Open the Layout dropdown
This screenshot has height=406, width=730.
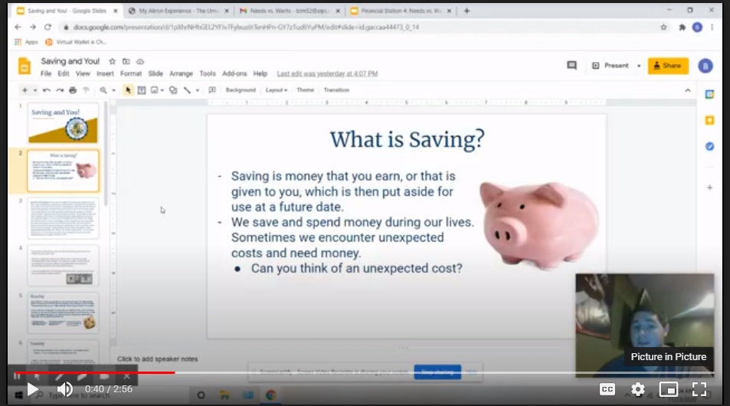pyautogui.click(x=276, y=90)
